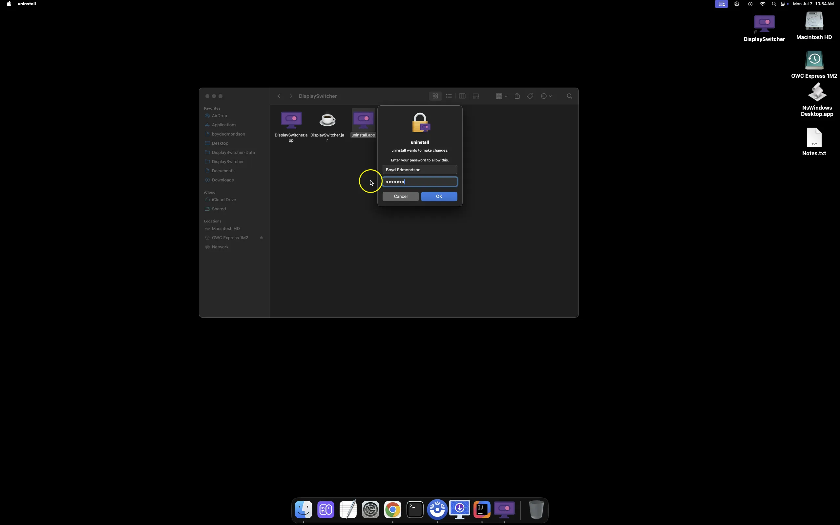Open Terminal from the Dock
The width and height of the screenshot is (840, 525).
(x=415, y=509)
